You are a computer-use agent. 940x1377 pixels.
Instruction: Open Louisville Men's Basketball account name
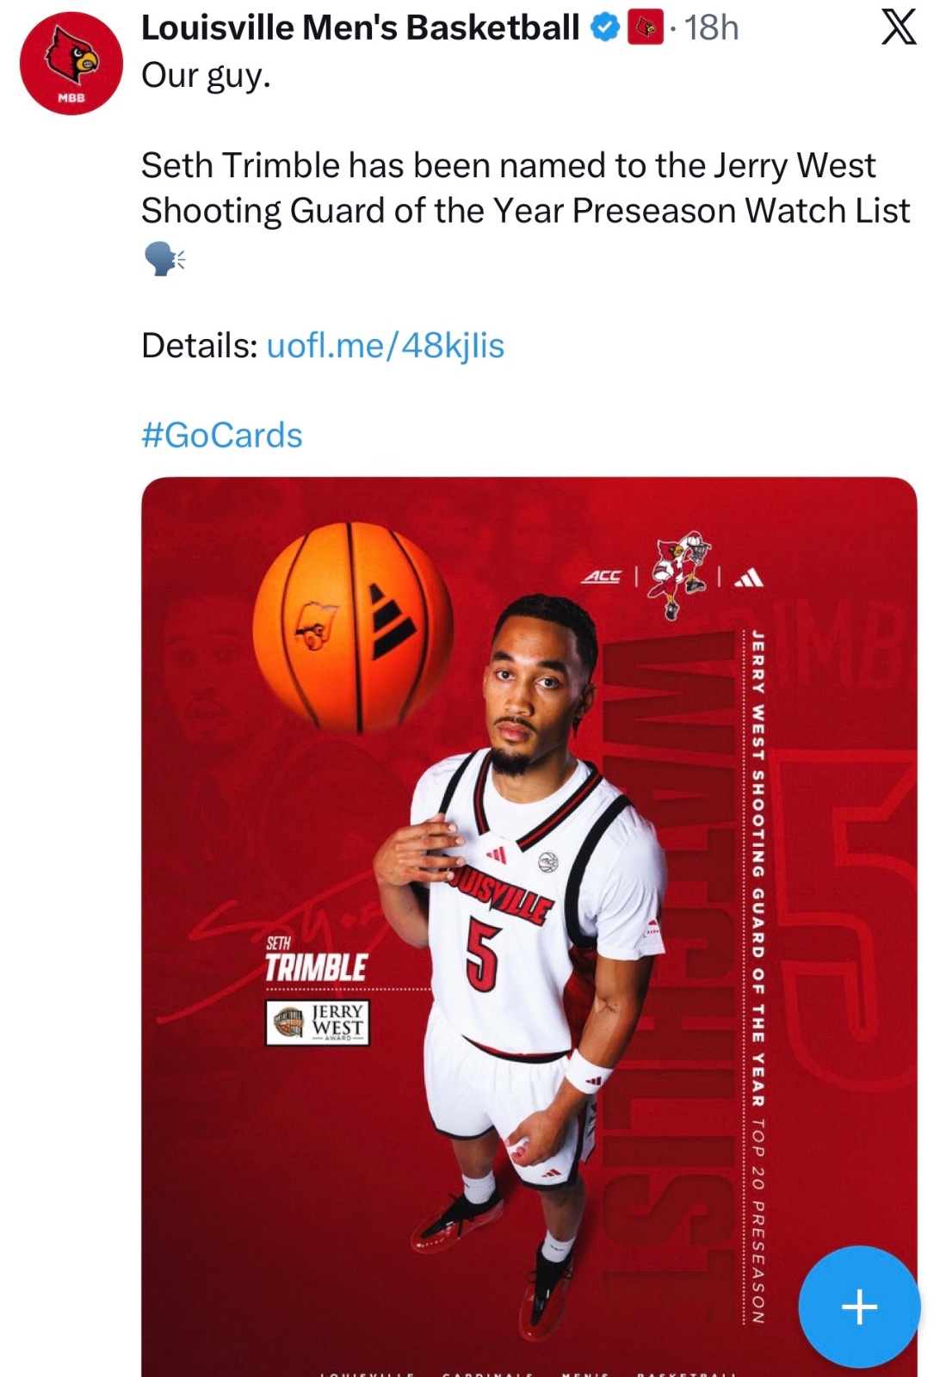coord(360,28)
